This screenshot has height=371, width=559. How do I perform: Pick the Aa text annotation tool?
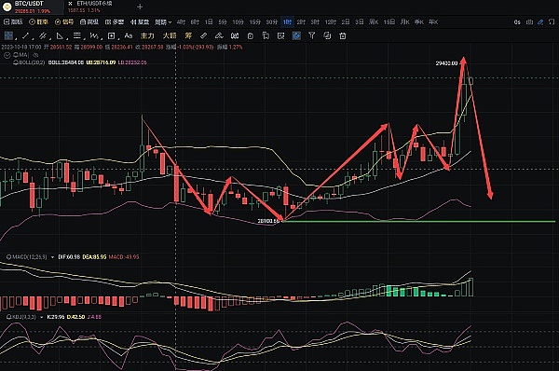point(129,35)
